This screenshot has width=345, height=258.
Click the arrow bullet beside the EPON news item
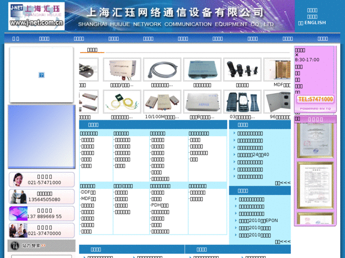pyautogui.click(x=236, y=220)
